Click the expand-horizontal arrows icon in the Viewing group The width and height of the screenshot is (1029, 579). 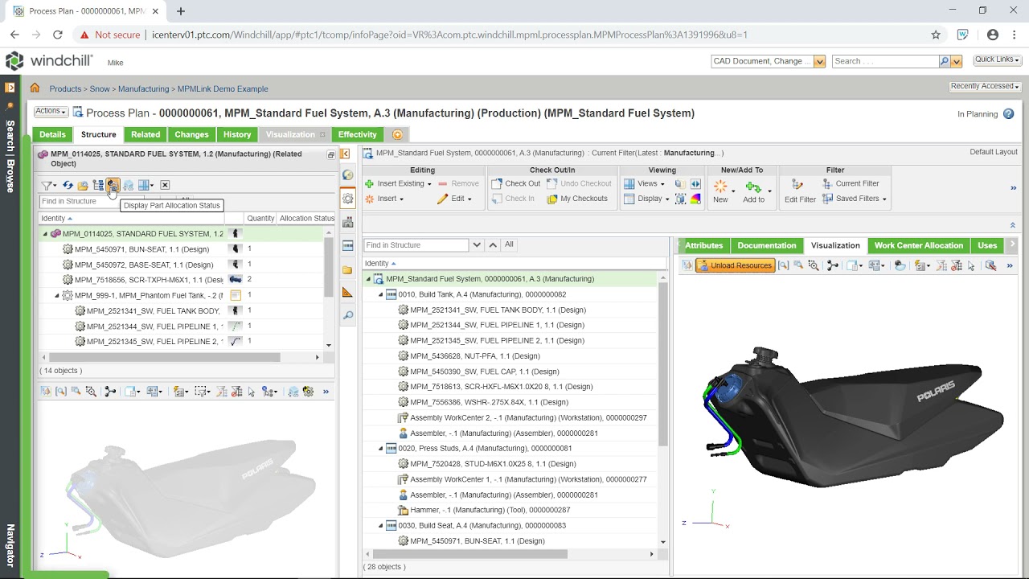click(695, 183)
